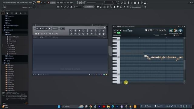Click Edison 'Click to load a sample' area
Image resolution: width=194 pixels, height=109 pixels.
point(70,69)
